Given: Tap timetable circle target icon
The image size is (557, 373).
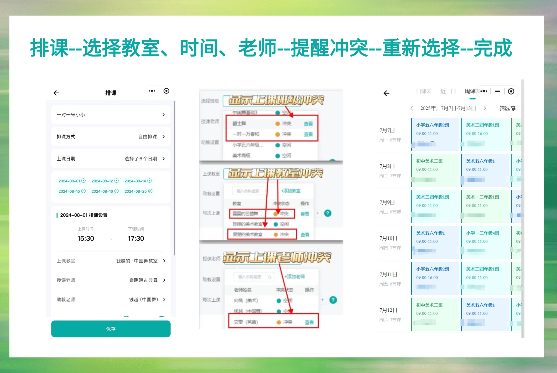Looking at the screenshot, I should tap(511, 91).
